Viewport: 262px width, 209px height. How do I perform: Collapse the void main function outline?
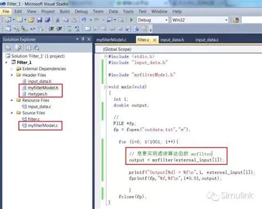tap(106, 87)
